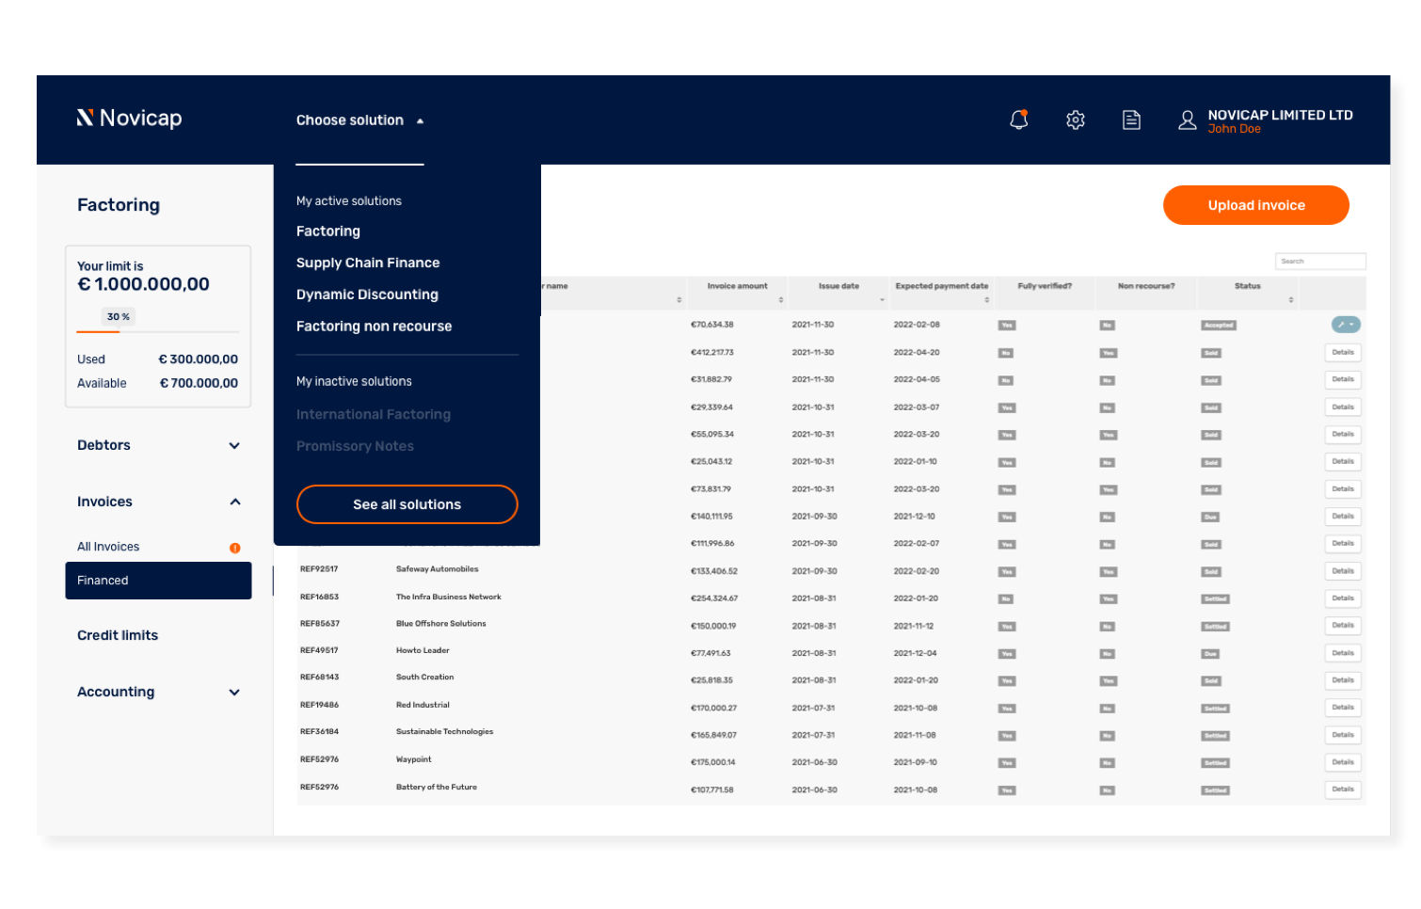Click Accepted status badge in first row
1421x909 pixels.
point(1219,326)
